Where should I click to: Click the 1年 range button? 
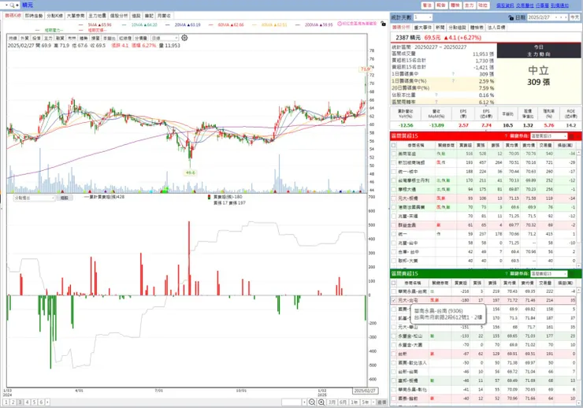click(x=354, y=402)
